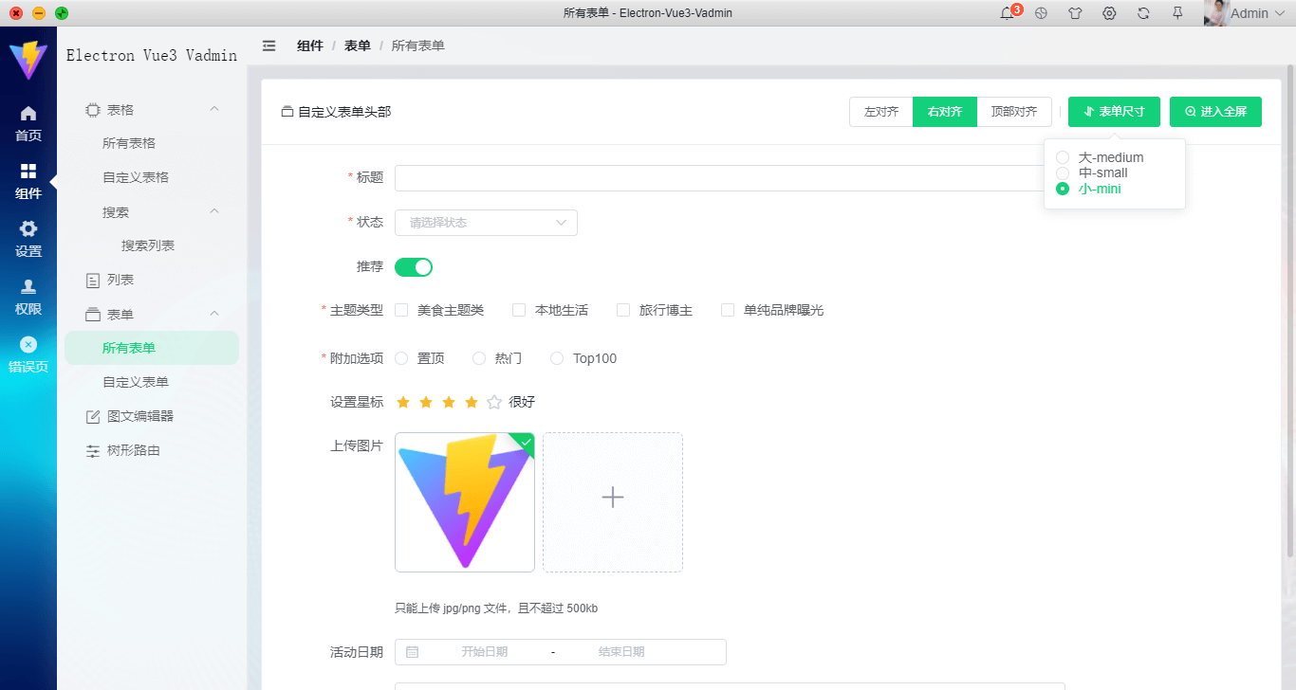Screen dimensions: 1296x690
Task: Open the Admin account dropdown
Action: [1249, 13]
